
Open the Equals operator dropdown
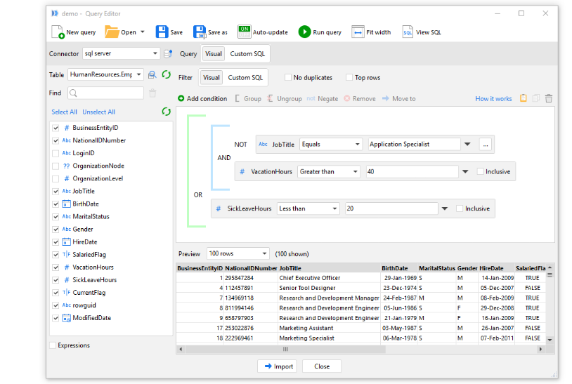click(x=330, y=145)
